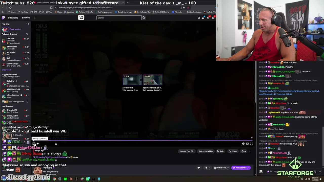Like the clip with thumbs up
Image resolution: width=324 pixels, height=182 pixels.
tap(244, 151)
